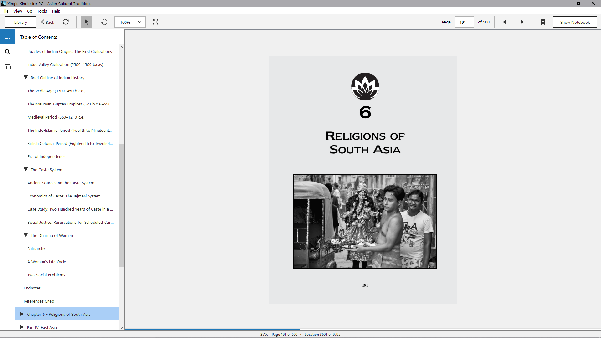
Task: Select the arrow pointer tool
Action: pyautogui.click(x=87, y=22)
